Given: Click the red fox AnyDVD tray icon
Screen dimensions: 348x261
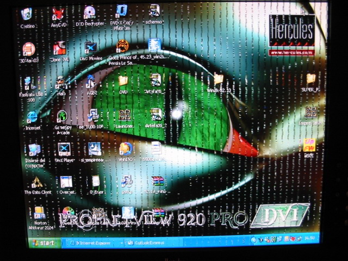Looking at the screenshot, I should click(293, 239).
